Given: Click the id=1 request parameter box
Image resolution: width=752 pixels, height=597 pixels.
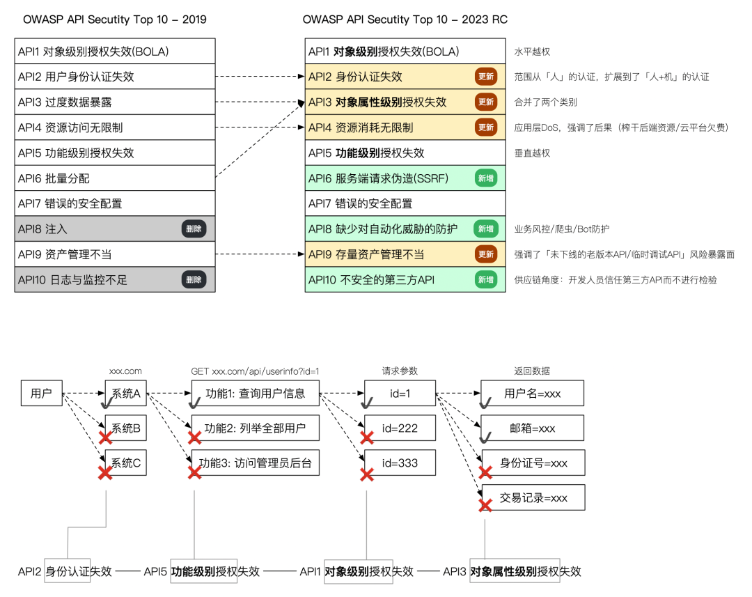Looking at the screenshot, I should pyautogui.click(x=400, y=394).
